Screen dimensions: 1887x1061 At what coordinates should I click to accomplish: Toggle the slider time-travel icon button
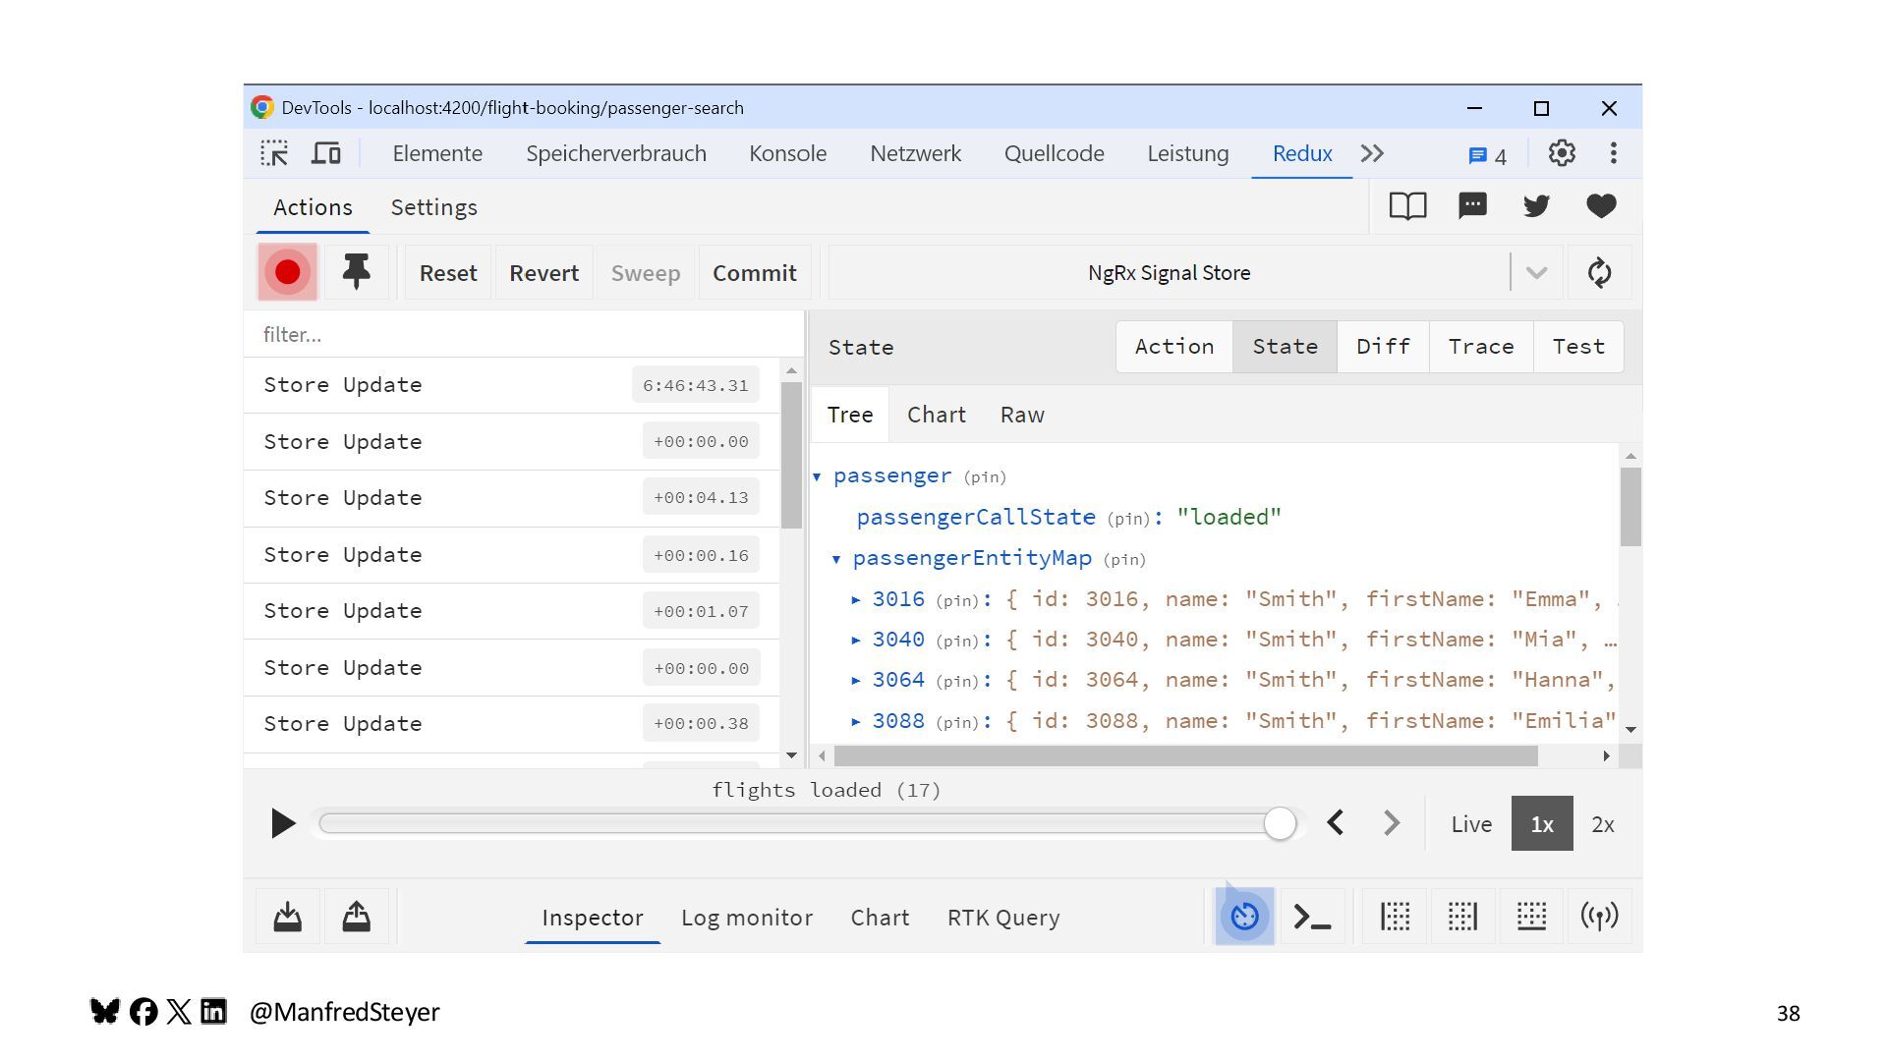click(x=1244, y=917)
